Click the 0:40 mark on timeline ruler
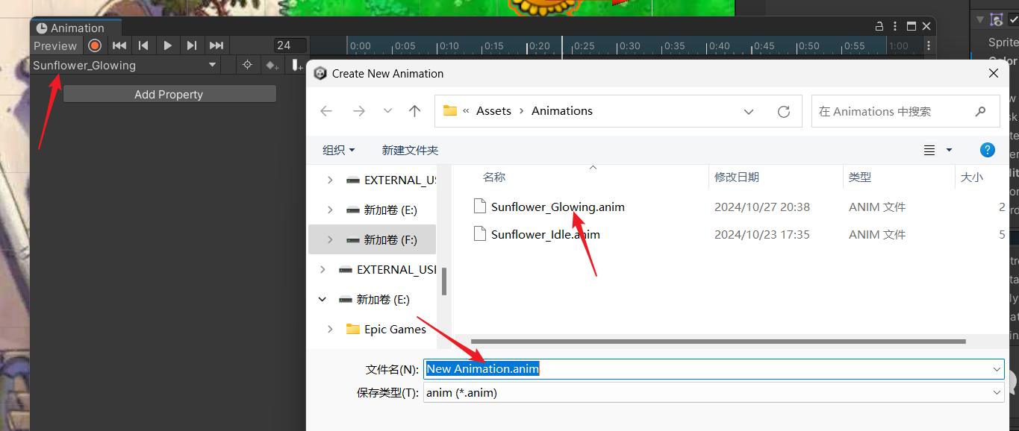1019x431 pixels. click(719, 45)
